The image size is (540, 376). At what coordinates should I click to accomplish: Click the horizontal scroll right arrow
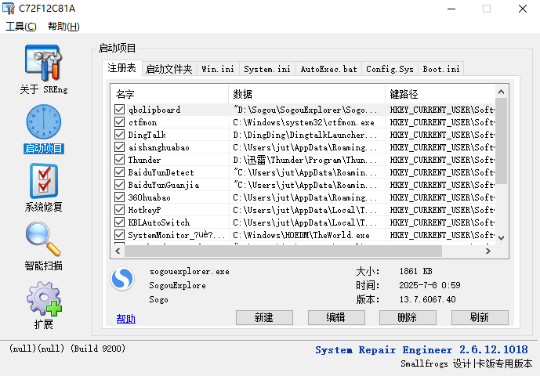pyautogui.click(x=488, y=251)
